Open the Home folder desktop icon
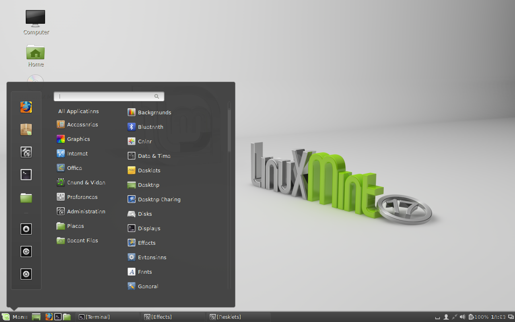Viewport: 515px width, 322px height. [35, 56]
